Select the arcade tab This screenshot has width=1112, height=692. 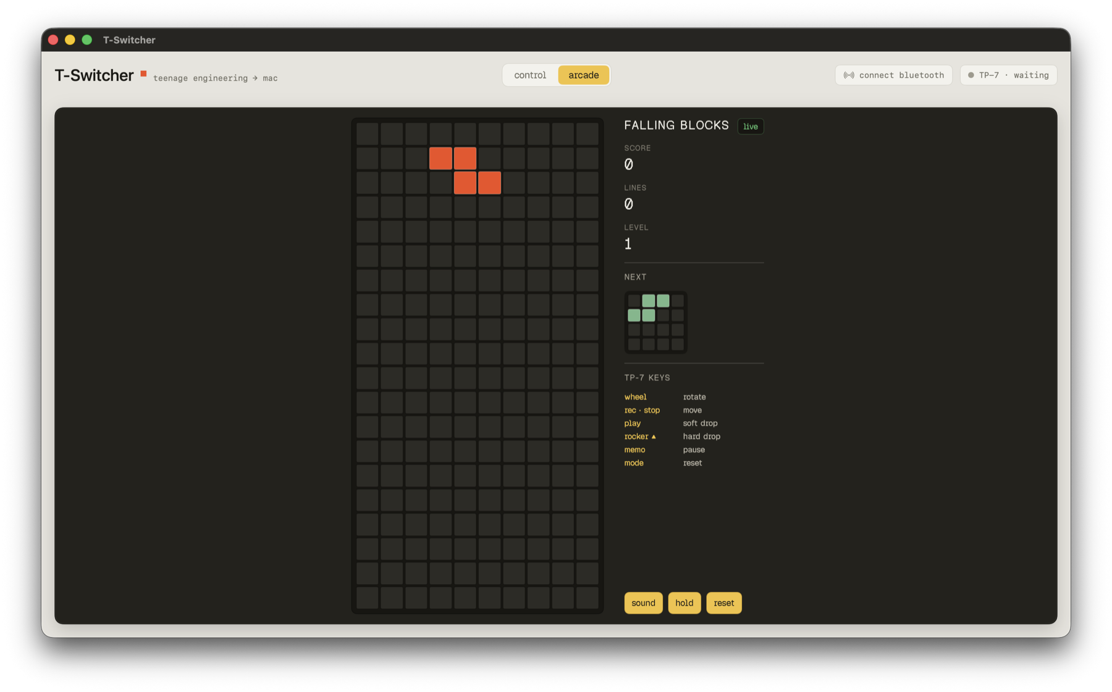pyautogui.click(x=583, y=75)
